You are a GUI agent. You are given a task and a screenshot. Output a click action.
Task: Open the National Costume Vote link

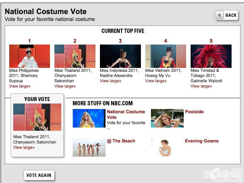(126, 114)
